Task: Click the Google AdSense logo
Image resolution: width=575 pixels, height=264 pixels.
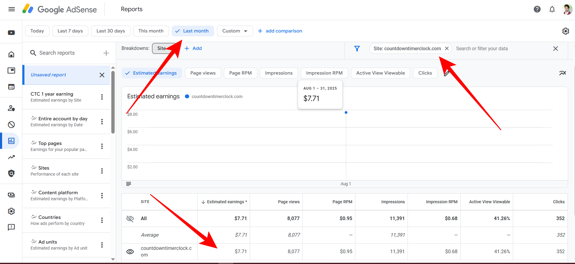Action: click(x=59, y=9)
